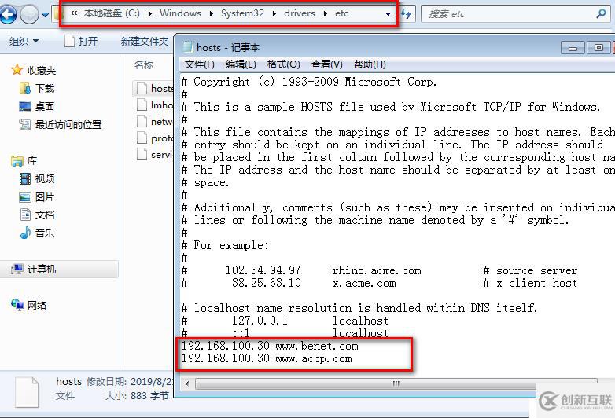Expand the arrow after the Windows breadcrumb
The image size is (615, 418).
click(212, 13)
